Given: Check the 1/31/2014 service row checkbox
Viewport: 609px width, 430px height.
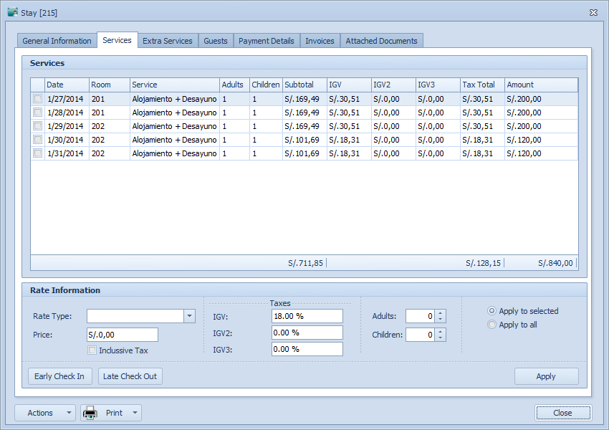Looking at the screenshot, I should [x=37, y=153].
